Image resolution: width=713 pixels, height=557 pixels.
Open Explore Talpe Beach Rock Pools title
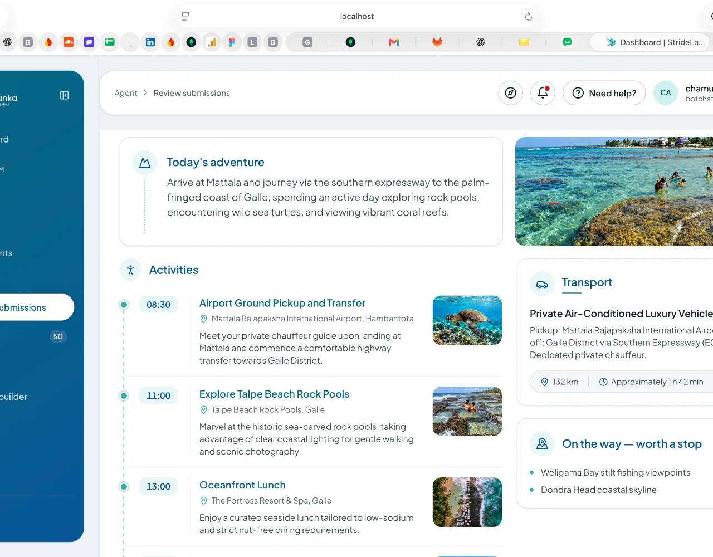click(274, 394)
